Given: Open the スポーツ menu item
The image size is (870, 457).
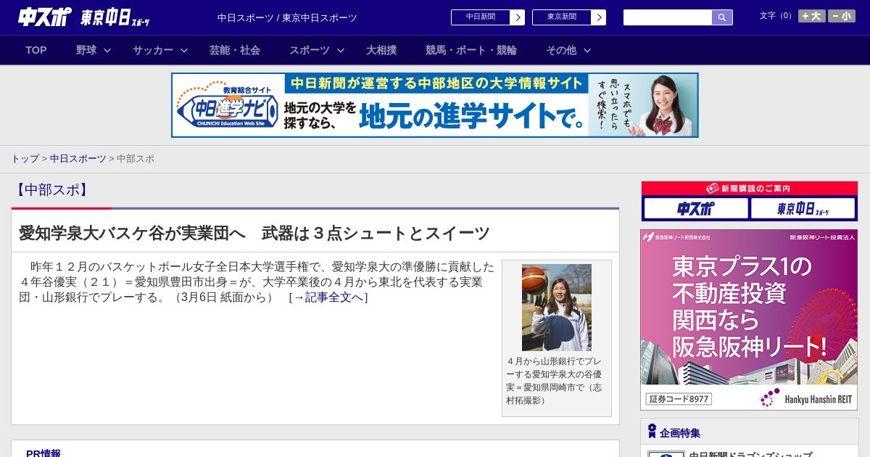Looking at the screenshot, I should tap(310, 50).
